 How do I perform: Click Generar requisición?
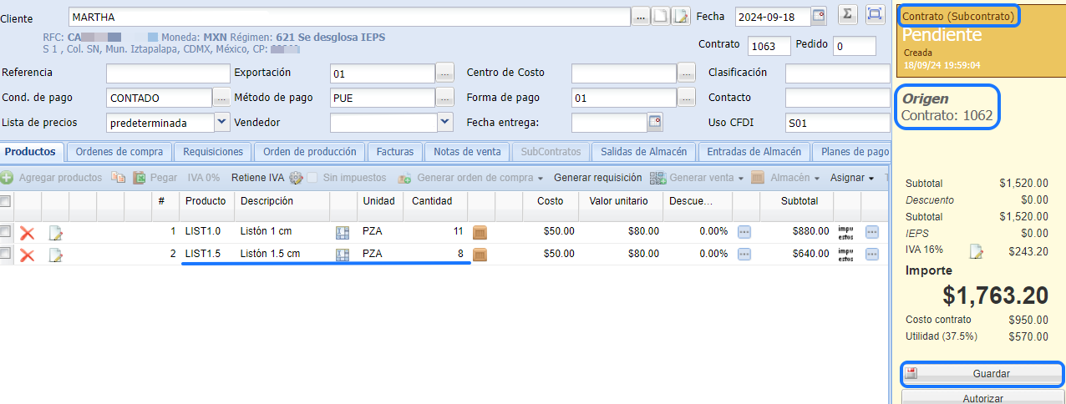pos(597,178)
